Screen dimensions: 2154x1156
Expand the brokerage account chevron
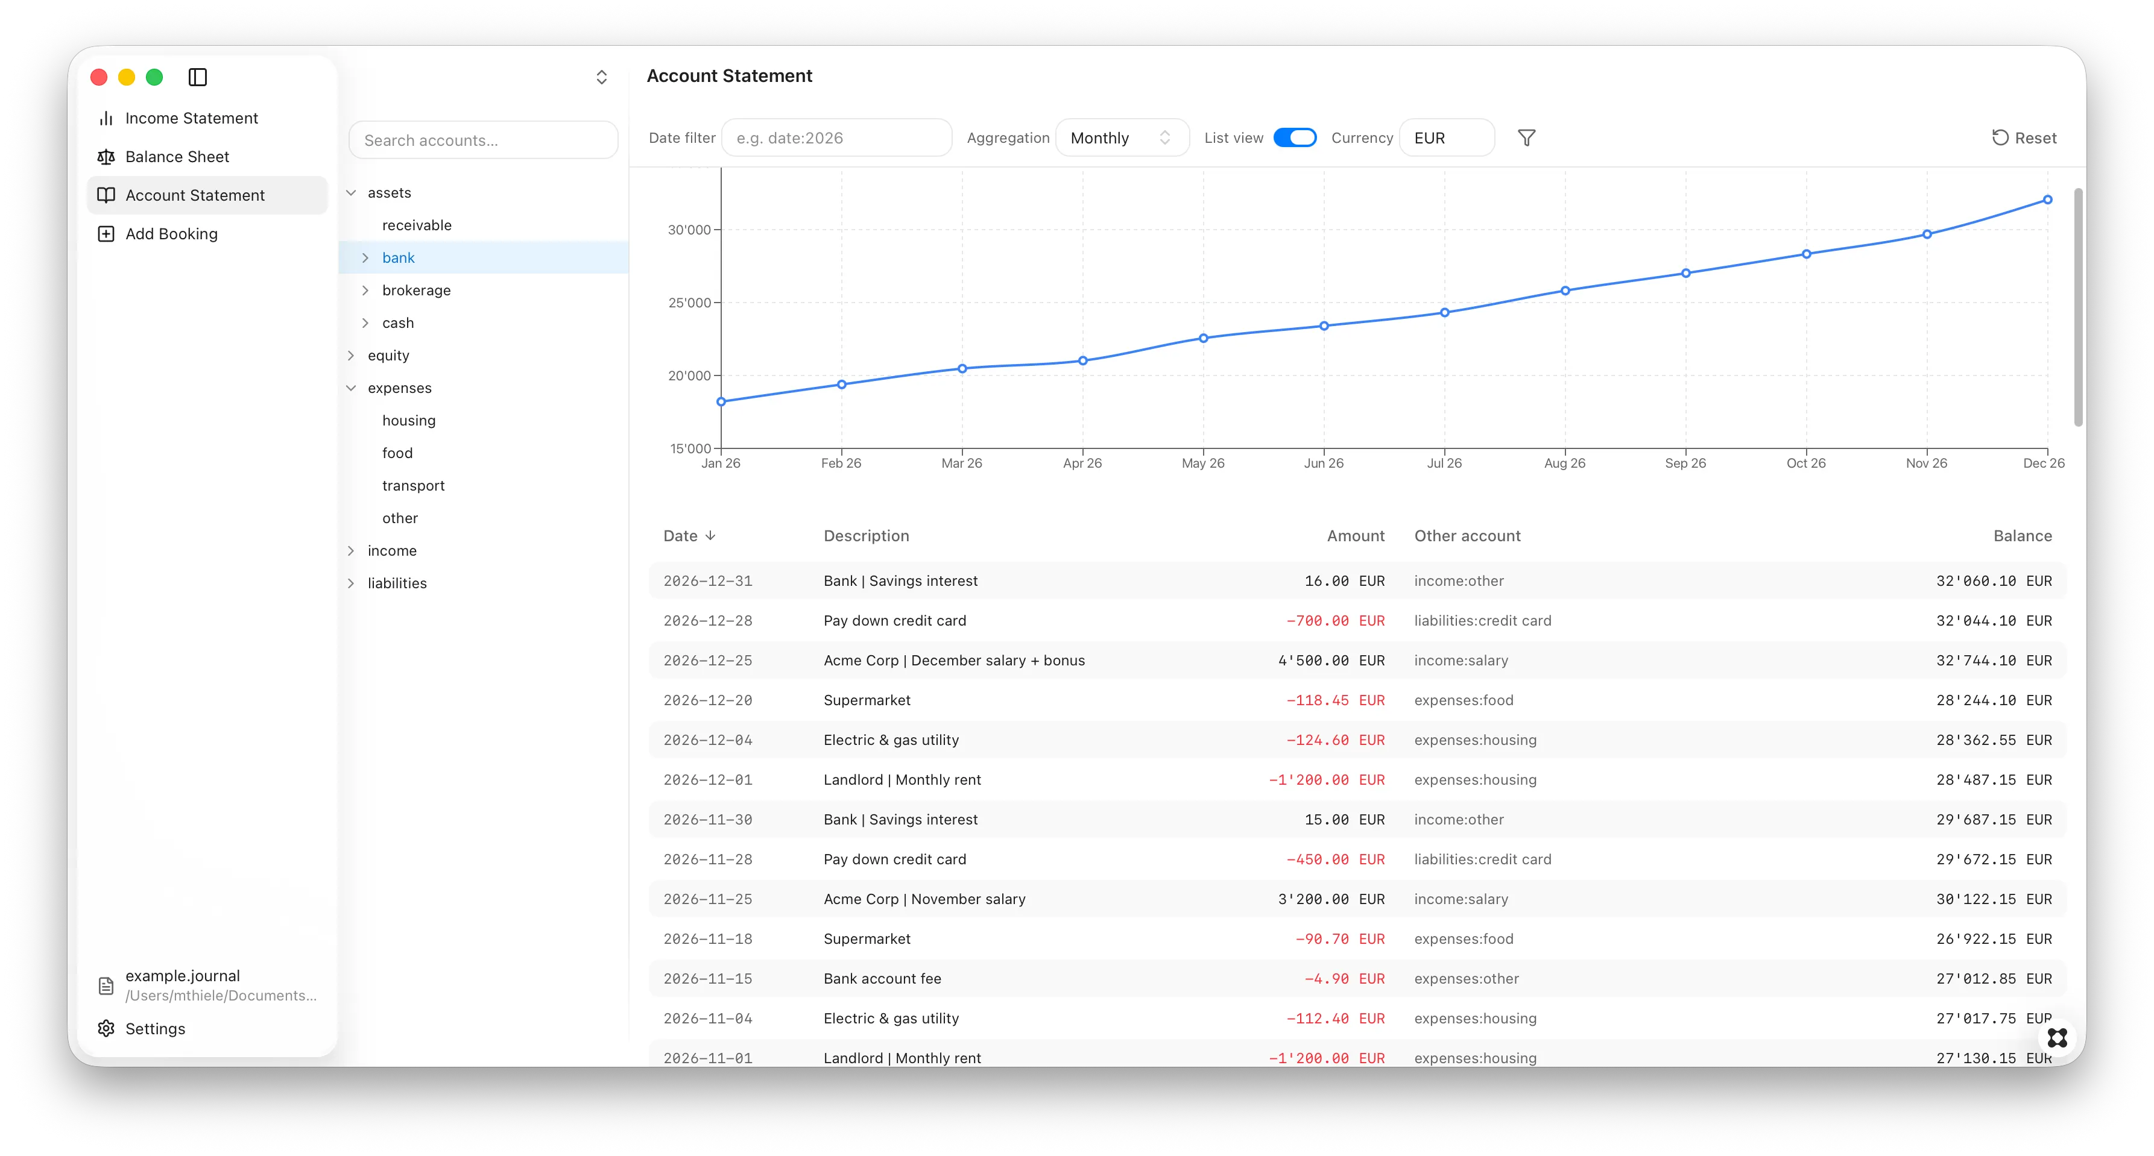point(365,290)
